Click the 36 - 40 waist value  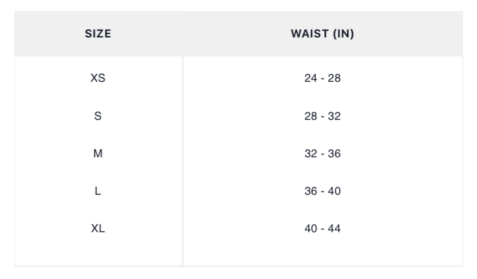[323, 191]
